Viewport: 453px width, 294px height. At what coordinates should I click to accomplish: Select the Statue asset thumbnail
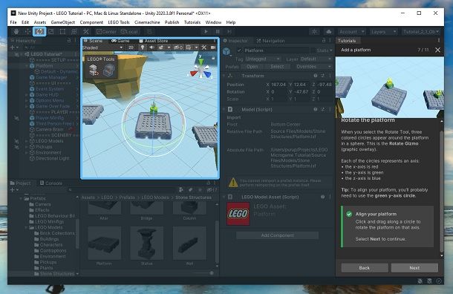coord(147,243)
